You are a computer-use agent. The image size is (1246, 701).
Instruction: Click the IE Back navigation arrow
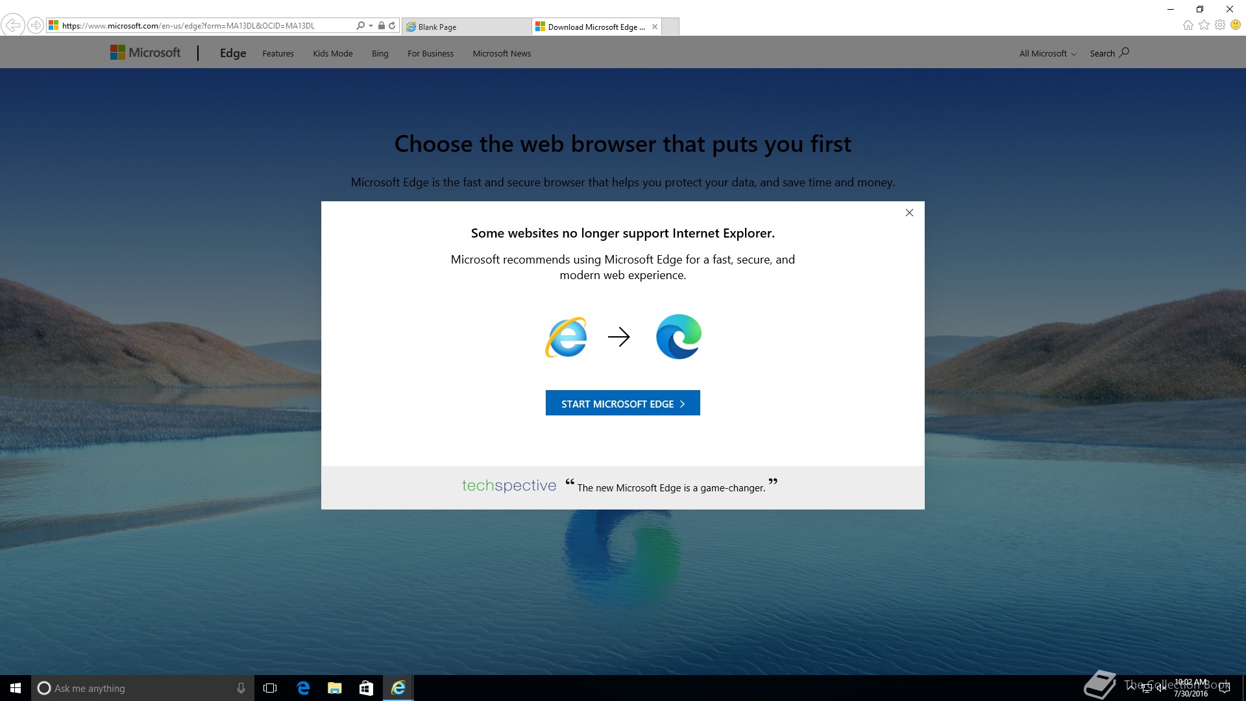(x=12, y=25)
